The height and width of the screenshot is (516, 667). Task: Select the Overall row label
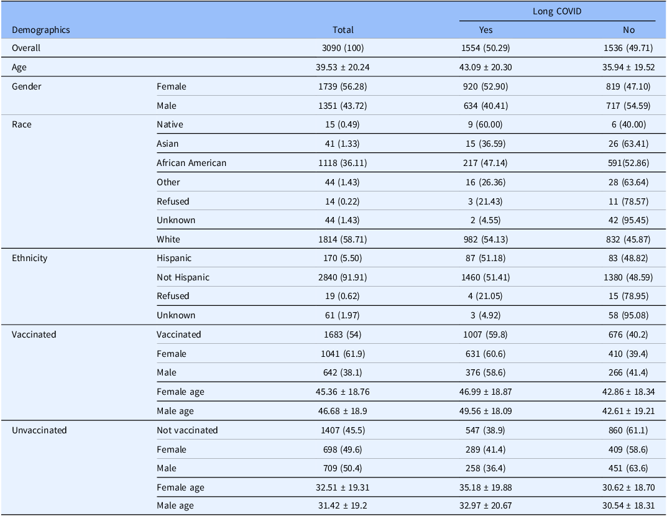point(26,48)
